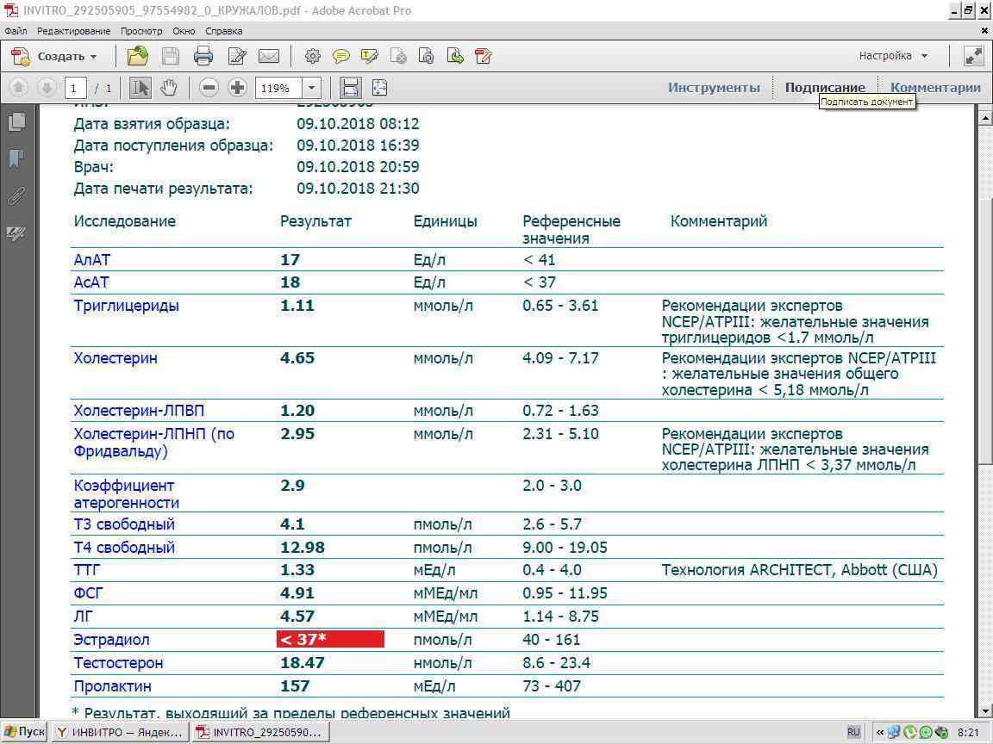
Task: Open the Attachments paperclip panel
Action: (16, 195)
